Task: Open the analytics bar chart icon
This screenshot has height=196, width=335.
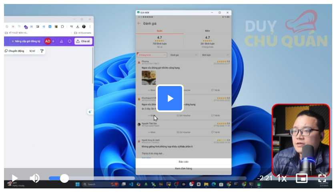Action: tap(62, 41)
